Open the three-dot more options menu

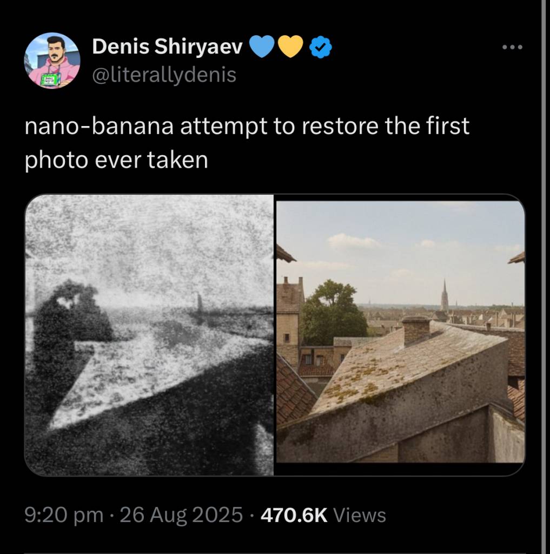coord(512,48)
